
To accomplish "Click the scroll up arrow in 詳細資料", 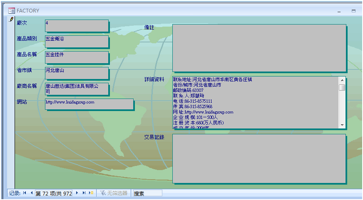I will (342, 80).
